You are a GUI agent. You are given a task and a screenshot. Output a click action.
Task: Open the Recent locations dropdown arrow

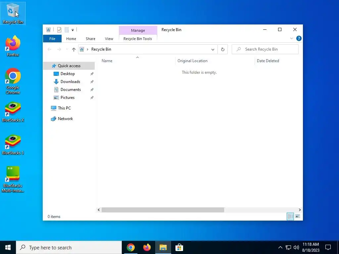coord(67,50)
